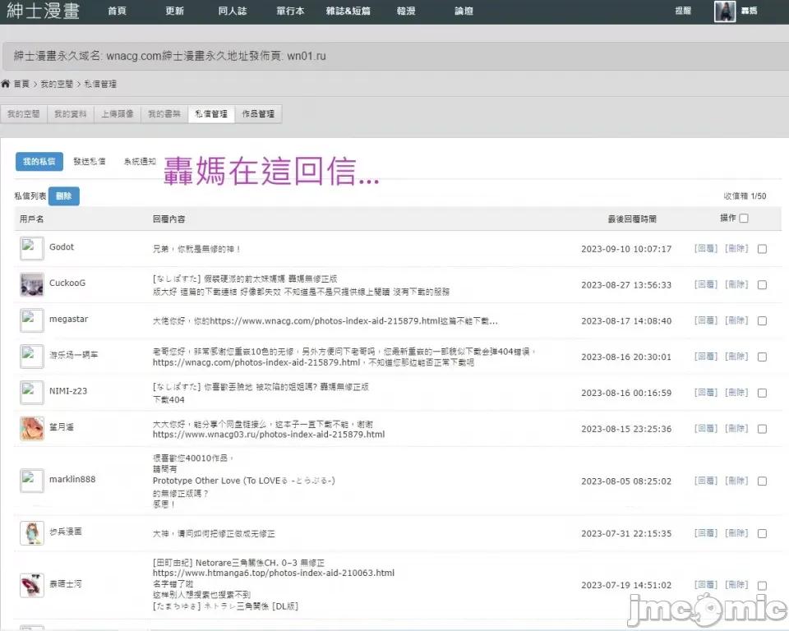Go to 首頁 in the top navigation

[117, 11]
